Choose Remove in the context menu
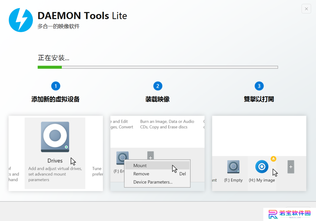The image size is (316, 221). [x=157, y=174]
